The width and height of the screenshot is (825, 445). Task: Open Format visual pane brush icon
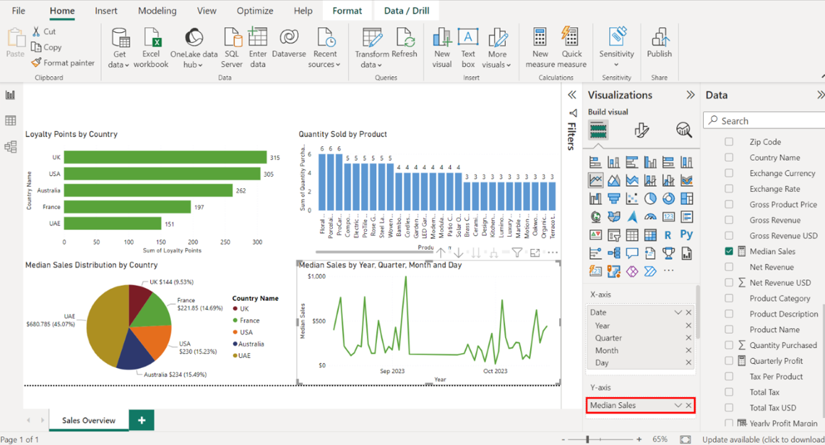click(x=641, y=130)
